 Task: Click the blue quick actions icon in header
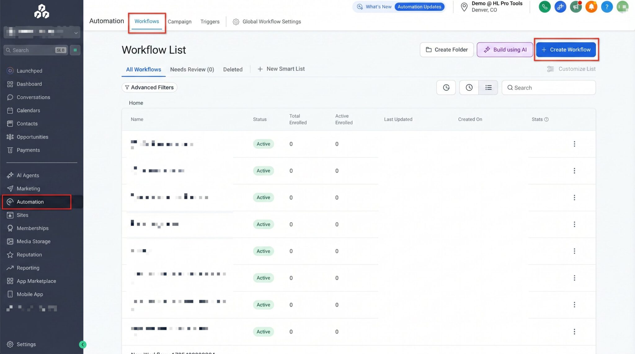click(560, 7)
